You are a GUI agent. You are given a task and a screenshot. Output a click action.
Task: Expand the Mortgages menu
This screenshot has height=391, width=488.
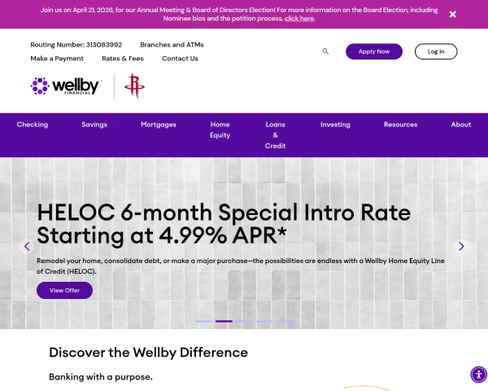click(x=158, y=125)
